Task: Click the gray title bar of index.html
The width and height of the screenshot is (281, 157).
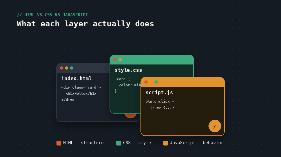Action: click(x=83, y=68)
